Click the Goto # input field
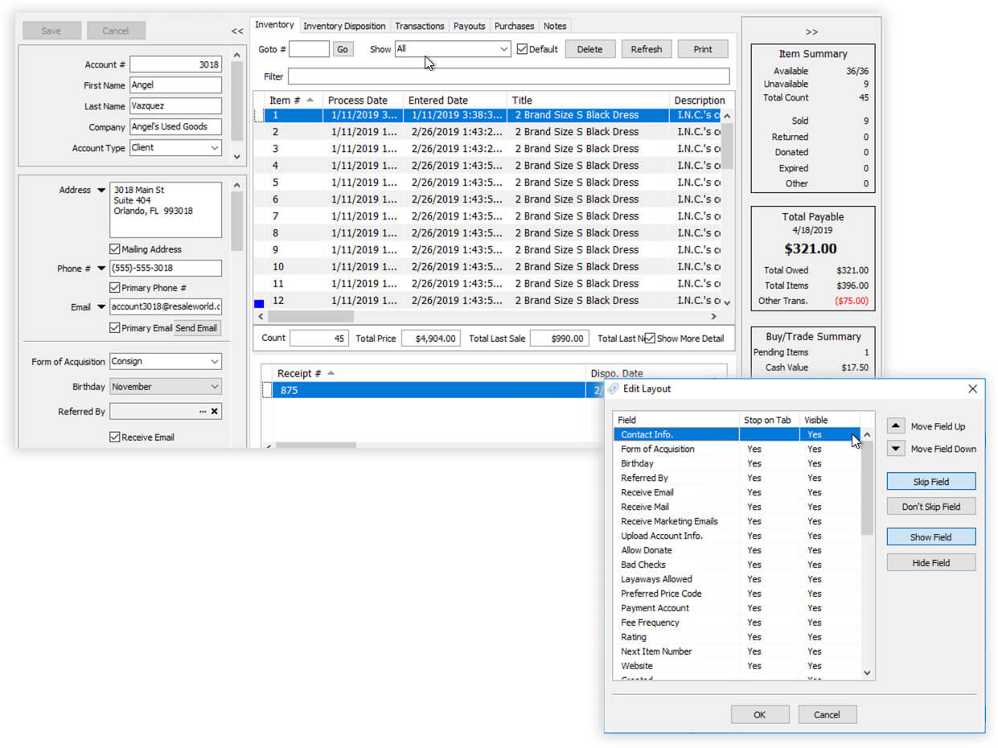The width and height of the screenshot is (998, 748). pyautogui.click(x=309, y=49)
